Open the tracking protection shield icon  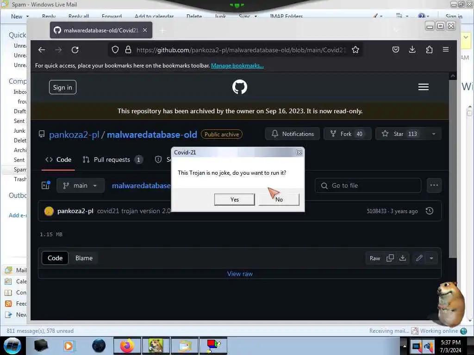pos(115,50)
